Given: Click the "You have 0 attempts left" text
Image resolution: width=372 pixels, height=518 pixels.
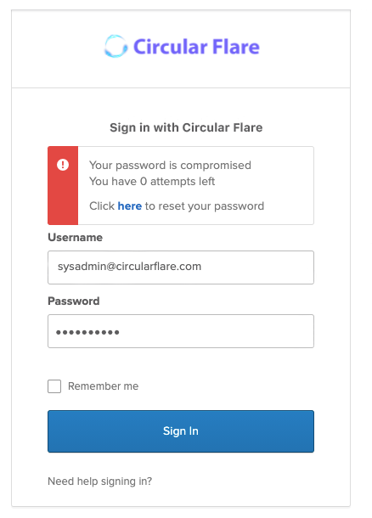Looking at the screenshot, I should pos(152,182).
